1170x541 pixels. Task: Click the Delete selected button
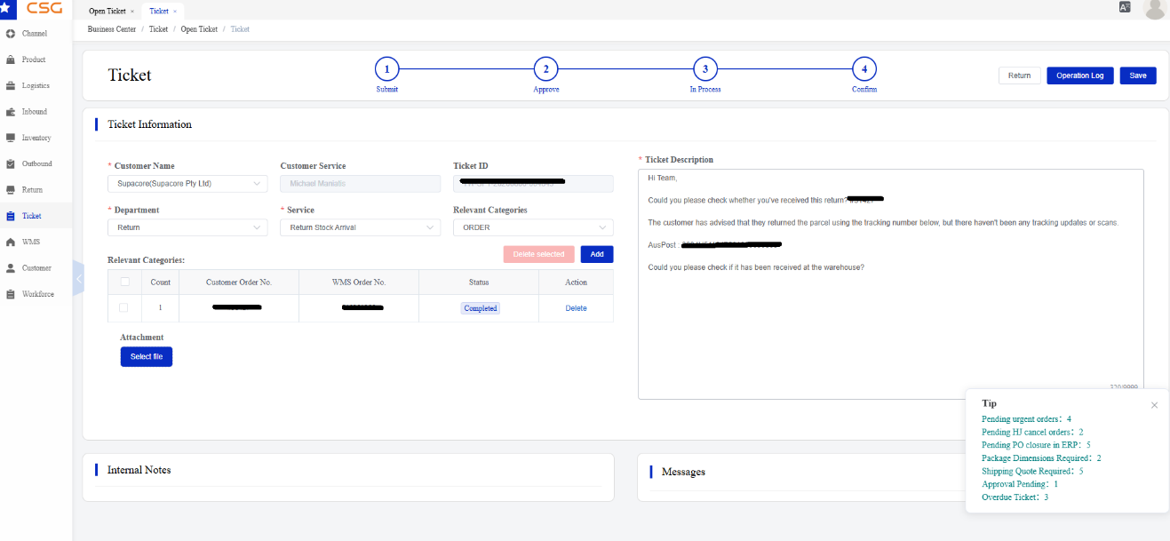coord(538,254)
